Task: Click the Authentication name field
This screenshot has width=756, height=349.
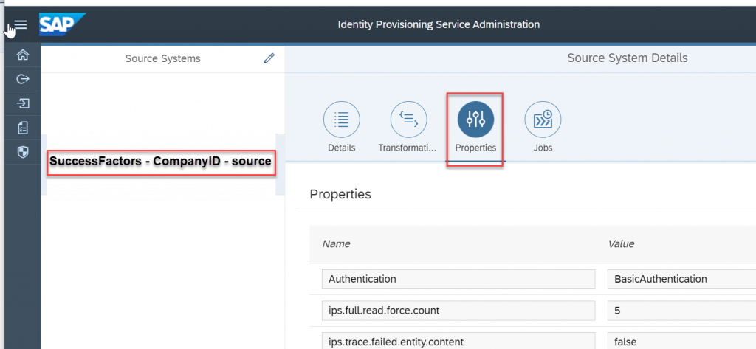Action: click(458, 279)
